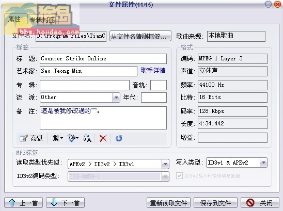Go to previous song with 上一首

(x=23, y=203)
